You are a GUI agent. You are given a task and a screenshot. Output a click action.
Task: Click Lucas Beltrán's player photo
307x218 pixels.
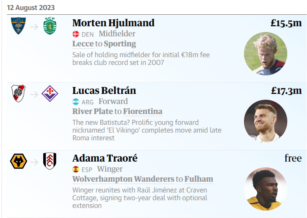[x=265, y=121]
